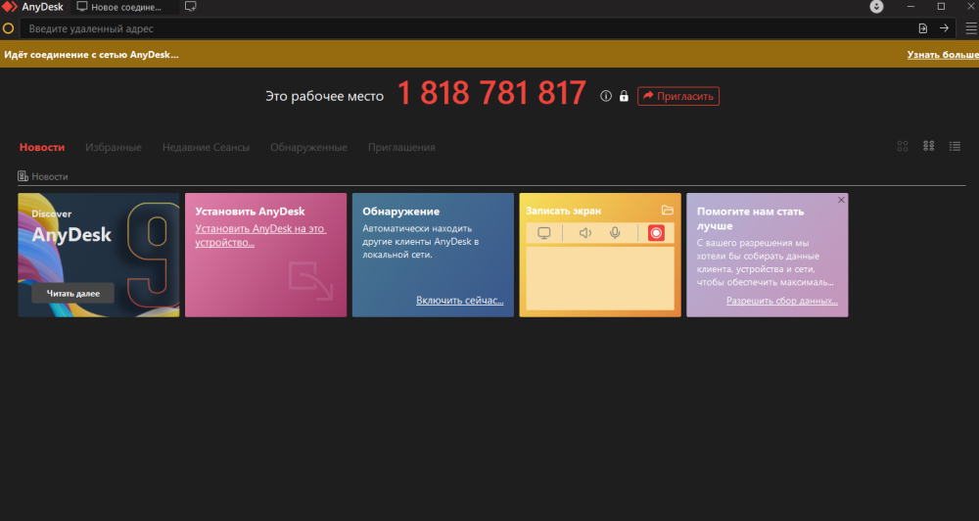The height and width of the screenshot is (521, 979).
Task: Toggle screen capture monitor icon
Action: (544, 233)
